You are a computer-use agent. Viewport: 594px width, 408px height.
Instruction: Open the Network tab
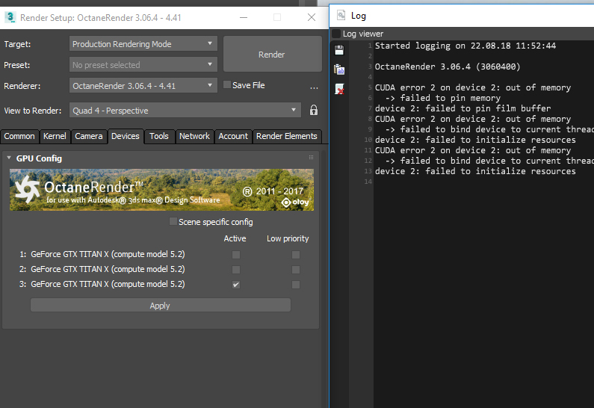(194, 137)
